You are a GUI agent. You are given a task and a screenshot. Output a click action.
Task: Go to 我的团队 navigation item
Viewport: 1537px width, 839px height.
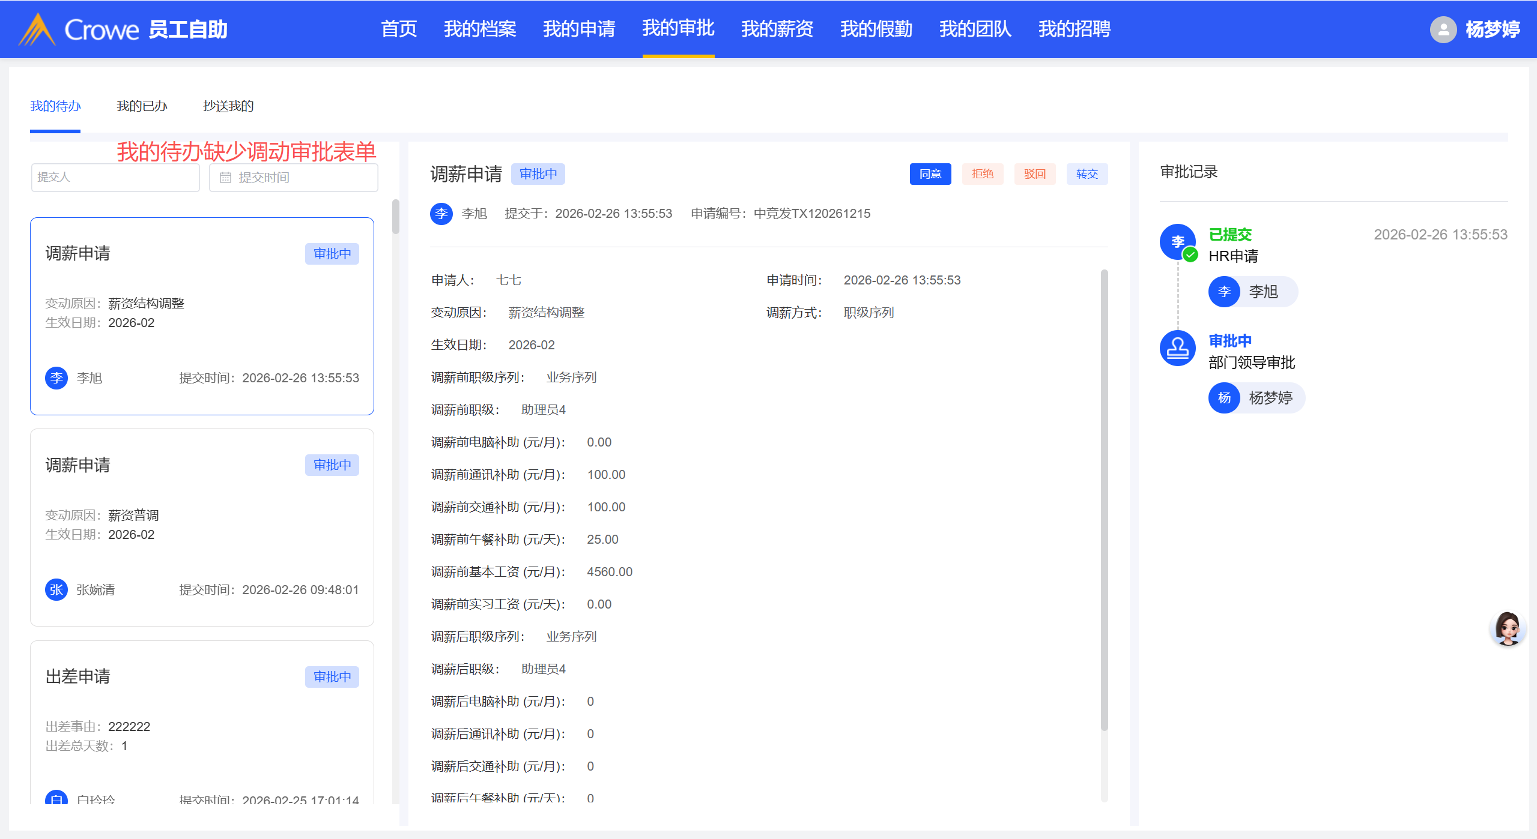click(975, 29)
